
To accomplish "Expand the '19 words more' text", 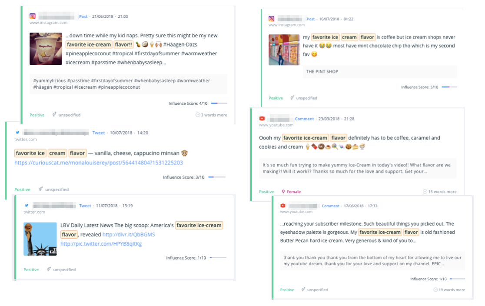I will coord(449,289).
